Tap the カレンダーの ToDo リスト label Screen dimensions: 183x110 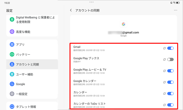(x=89, y=104)
